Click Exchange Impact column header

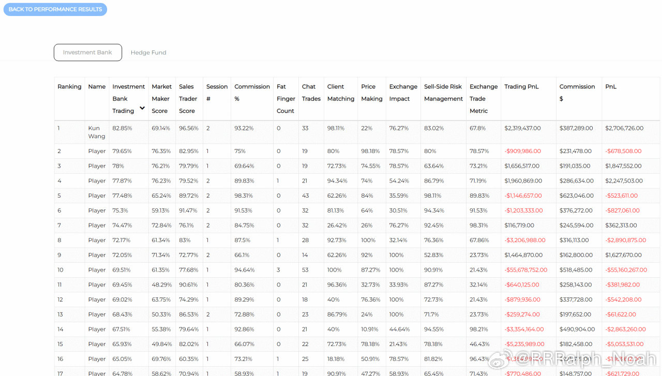[x=403, y=93]
